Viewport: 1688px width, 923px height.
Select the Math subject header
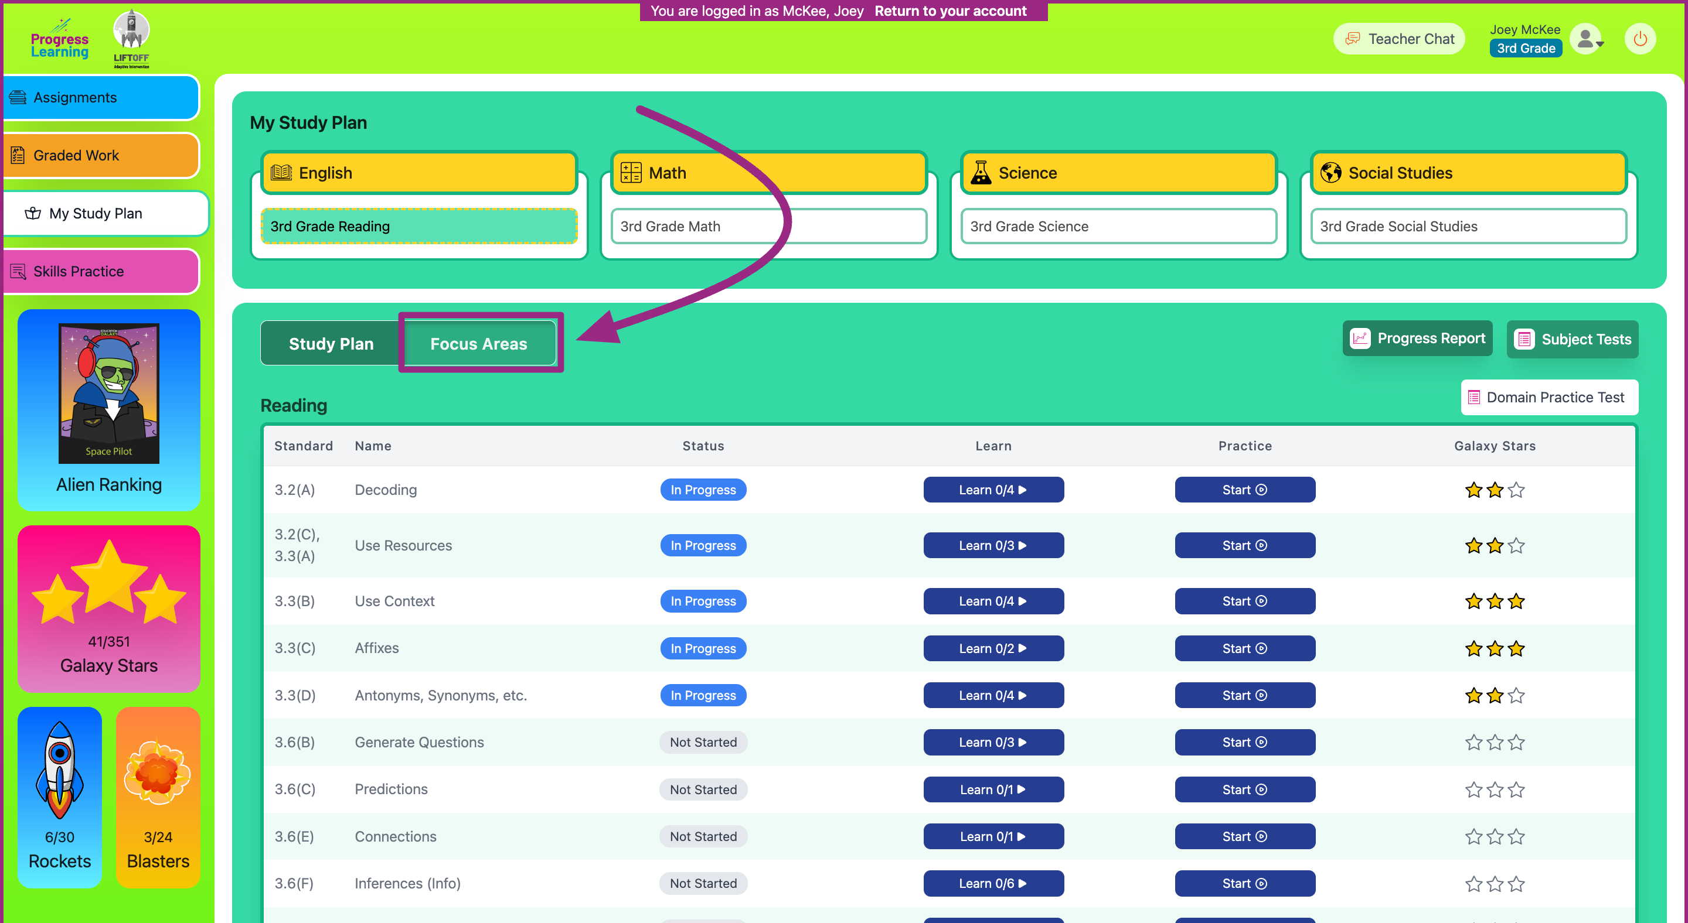click(768, 173)
